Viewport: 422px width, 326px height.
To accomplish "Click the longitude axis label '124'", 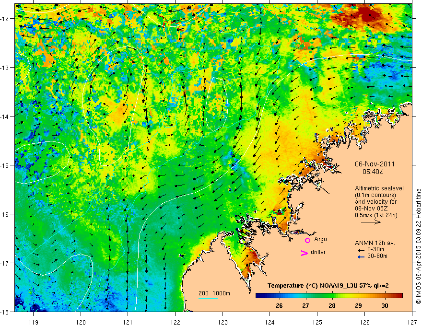I will point(270,322).
